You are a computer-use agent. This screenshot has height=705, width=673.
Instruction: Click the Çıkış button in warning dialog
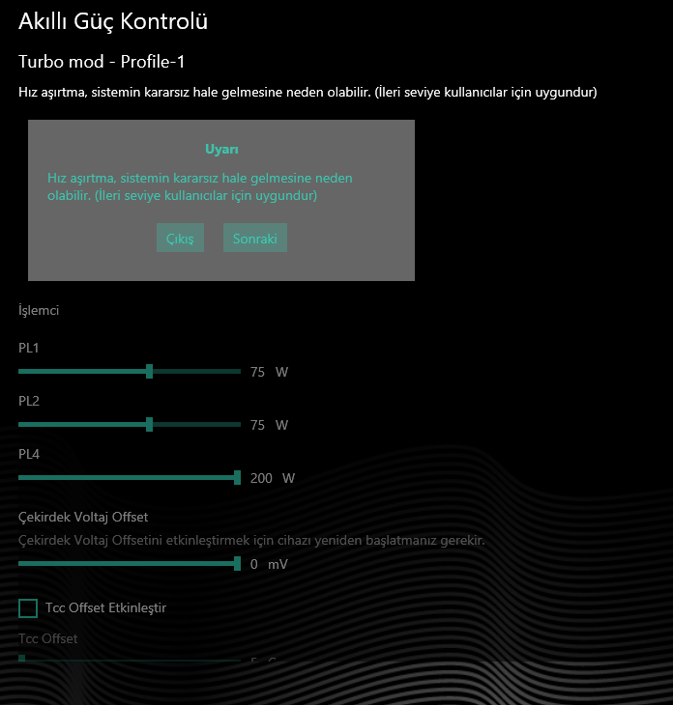(180, 238)
